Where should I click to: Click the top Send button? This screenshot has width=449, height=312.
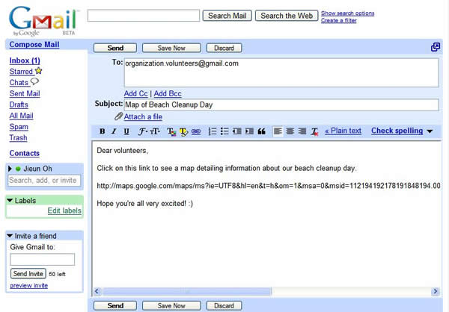point(115,48)
